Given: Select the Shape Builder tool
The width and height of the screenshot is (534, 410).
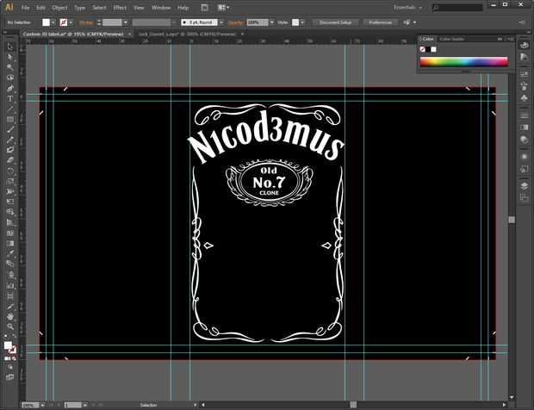Looking at the screenshot, I should (x=10, y=212).
